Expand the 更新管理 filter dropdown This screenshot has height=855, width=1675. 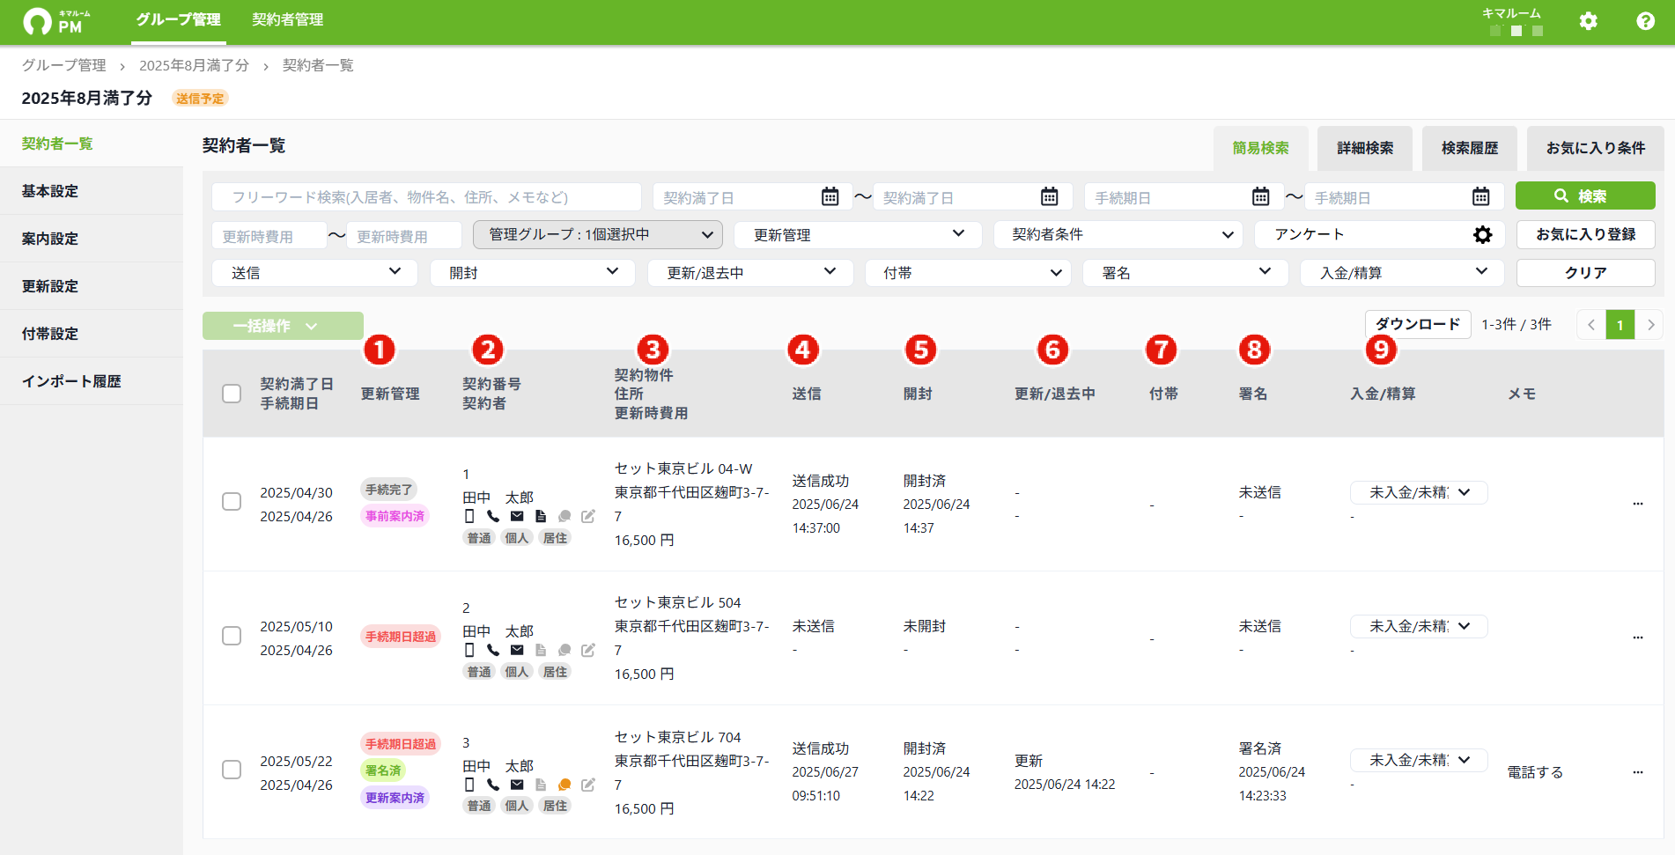(859, 235)
